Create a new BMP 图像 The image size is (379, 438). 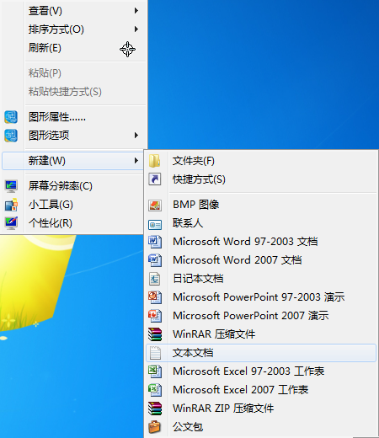pos(261,205)
